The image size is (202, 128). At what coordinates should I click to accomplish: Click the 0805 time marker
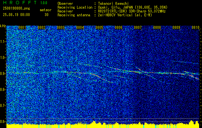point(99,28)
